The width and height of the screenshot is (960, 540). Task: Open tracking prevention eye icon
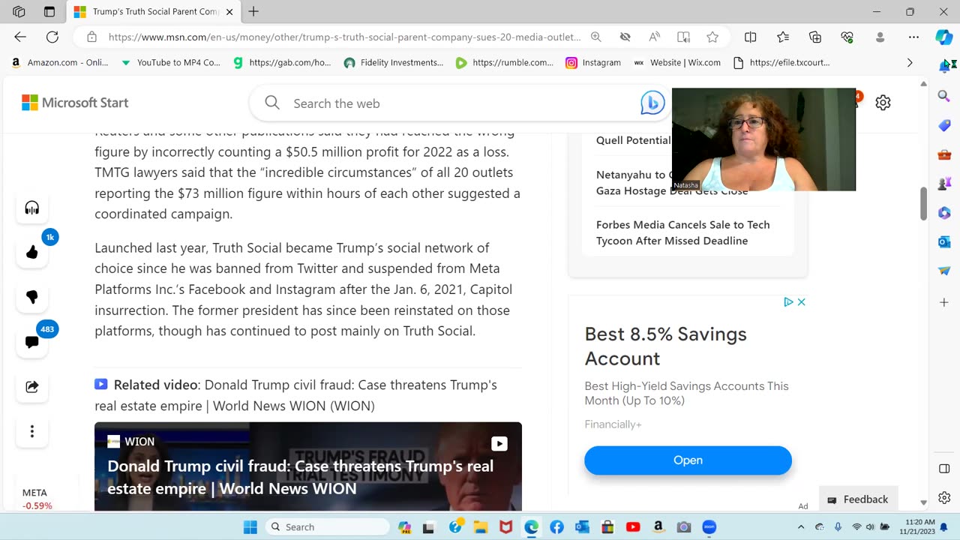pyautogui.click(x=625, y=37)
